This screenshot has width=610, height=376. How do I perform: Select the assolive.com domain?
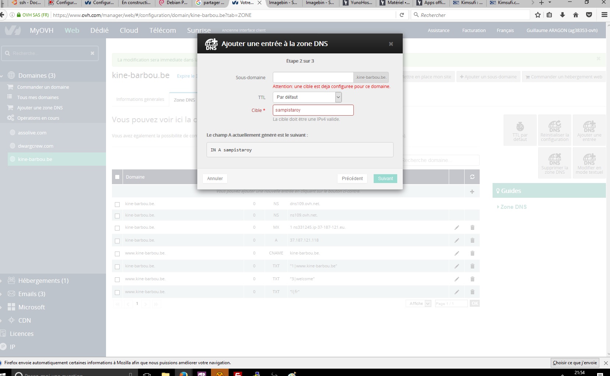click(x=32, y=133)
